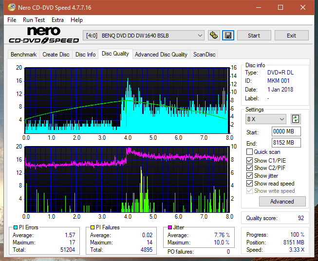Screen dimensions: 318x261
Task: Click the PI Failures and jitter graph
Action: pyautogui.click(x=127, y=180)
